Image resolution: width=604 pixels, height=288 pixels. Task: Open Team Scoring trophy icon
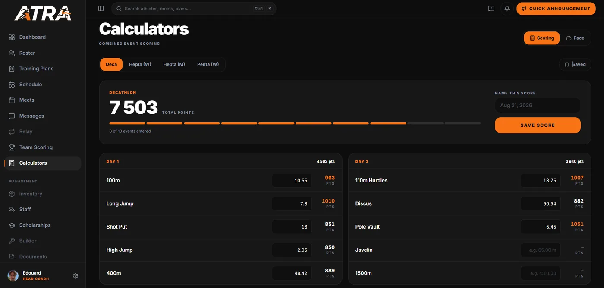pos(12,147)
